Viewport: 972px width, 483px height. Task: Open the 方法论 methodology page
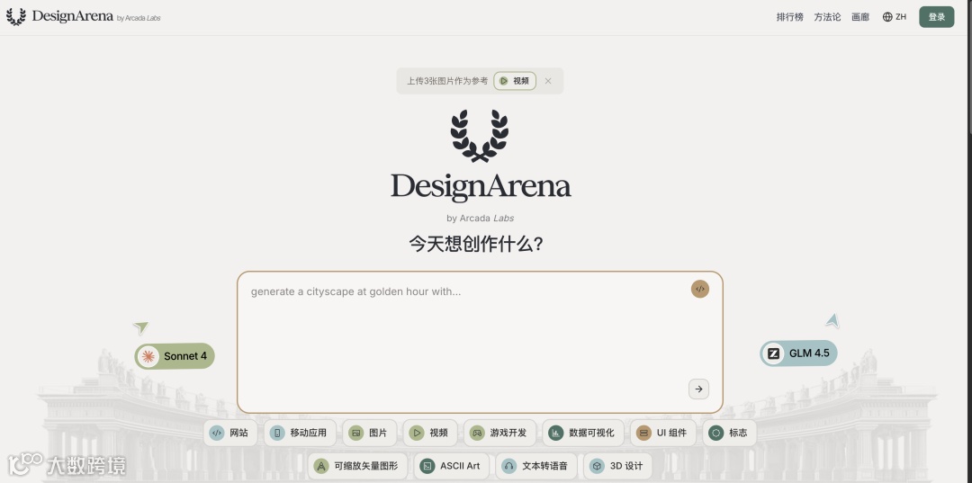click(x=828, y=17)
